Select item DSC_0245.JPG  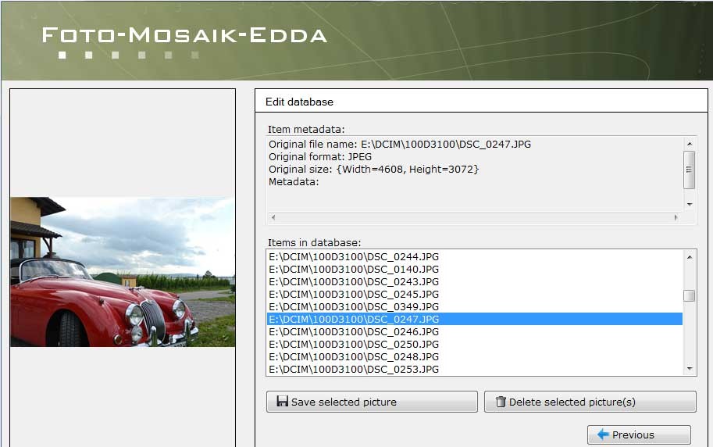click(354, 294)
